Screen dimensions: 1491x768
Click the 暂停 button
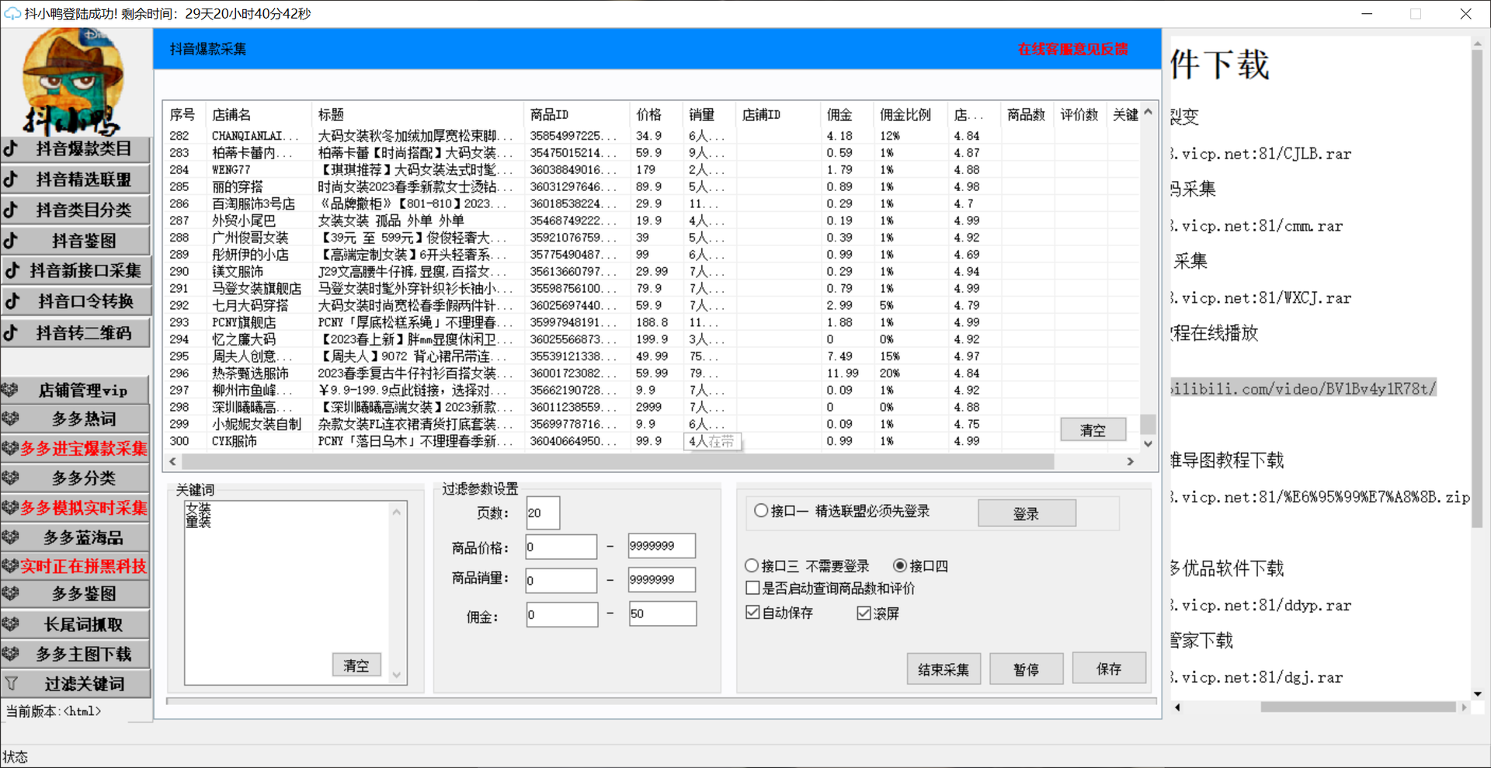click(x=1026, y=669)
